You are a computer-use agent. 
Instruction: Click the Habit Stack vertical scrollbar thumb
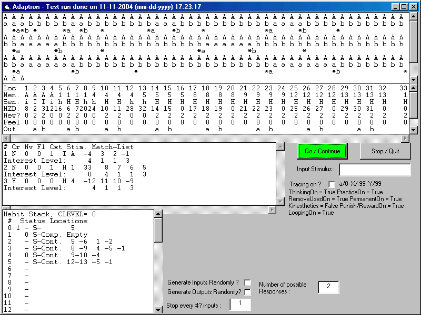[158, 230]
